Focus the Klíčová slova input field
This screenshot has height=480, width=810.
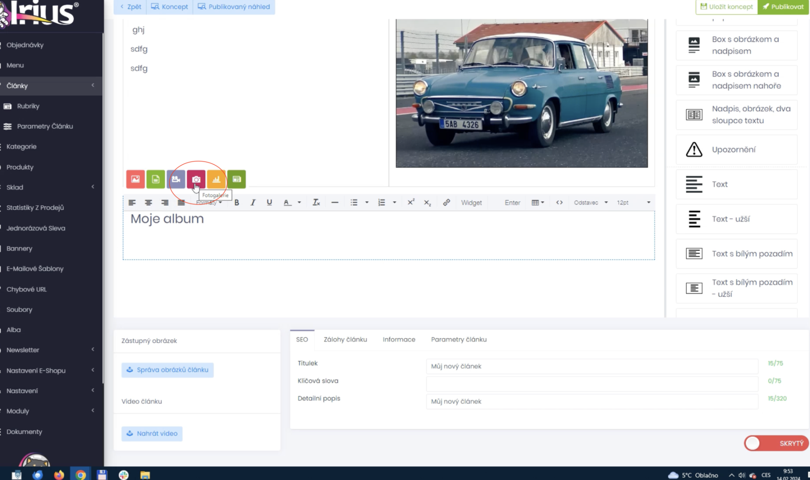tap(592, 384)
